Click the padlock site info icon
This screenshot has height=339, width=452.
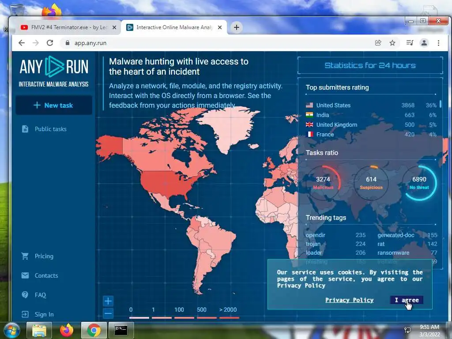coord(68,43)
